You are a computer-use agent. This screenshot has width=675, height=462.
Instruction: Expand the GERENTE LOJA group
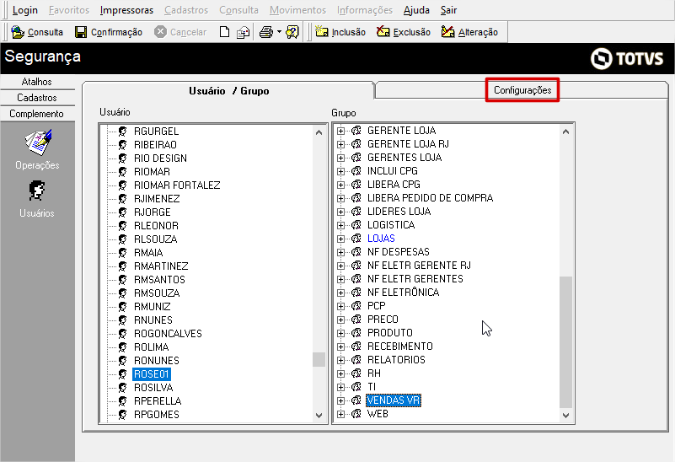pyautogui.click(x=341, y=131)
